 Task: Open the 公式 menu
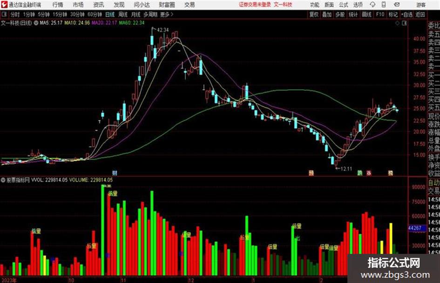pyautogui.click(x=344, y=5)
